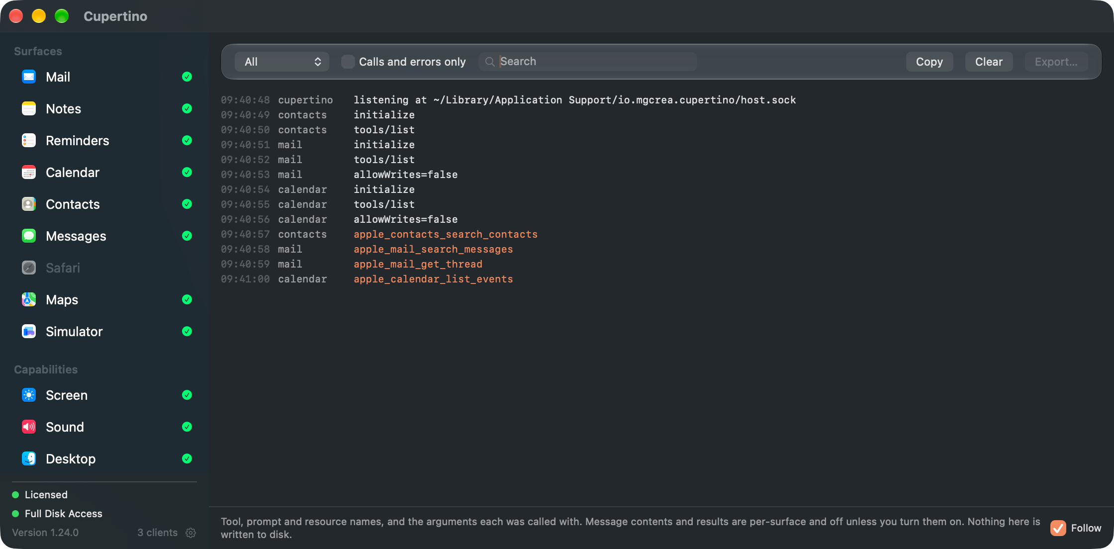Click the apple_calendar_list_events log entry
Screen dimensions: 1114x549
pos(433,279)
